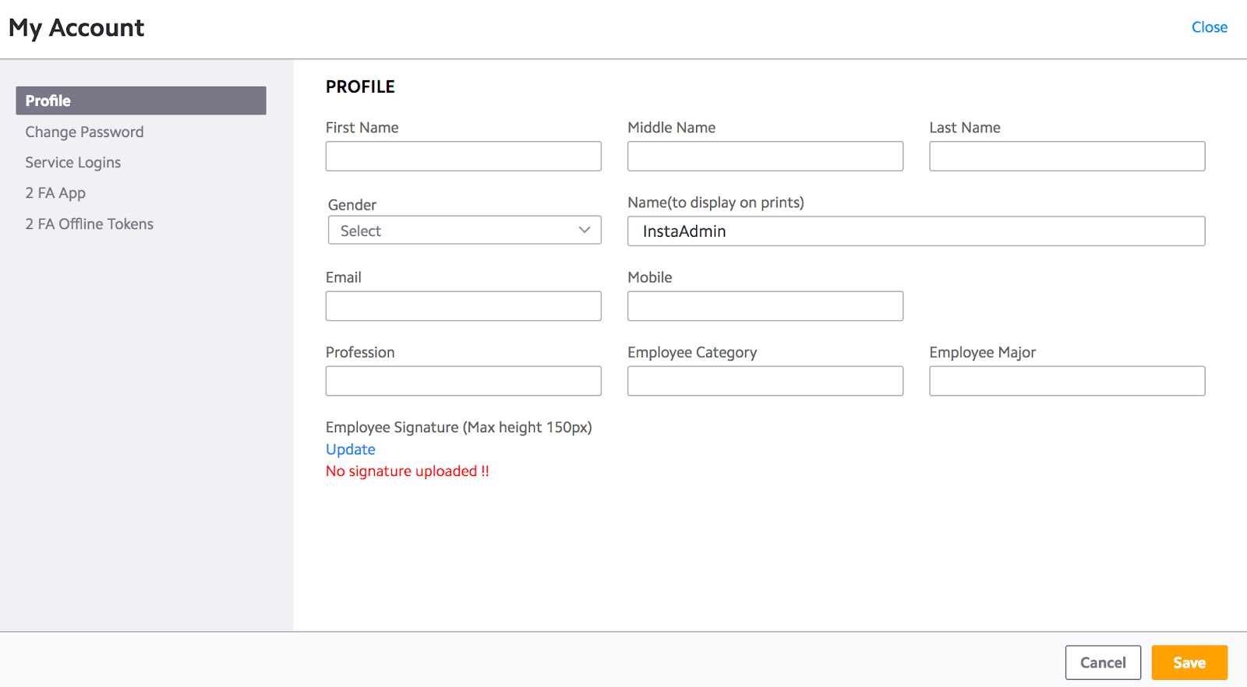
Task: Click the Select text in Gender combo box
Action: [x=361, y=231]
